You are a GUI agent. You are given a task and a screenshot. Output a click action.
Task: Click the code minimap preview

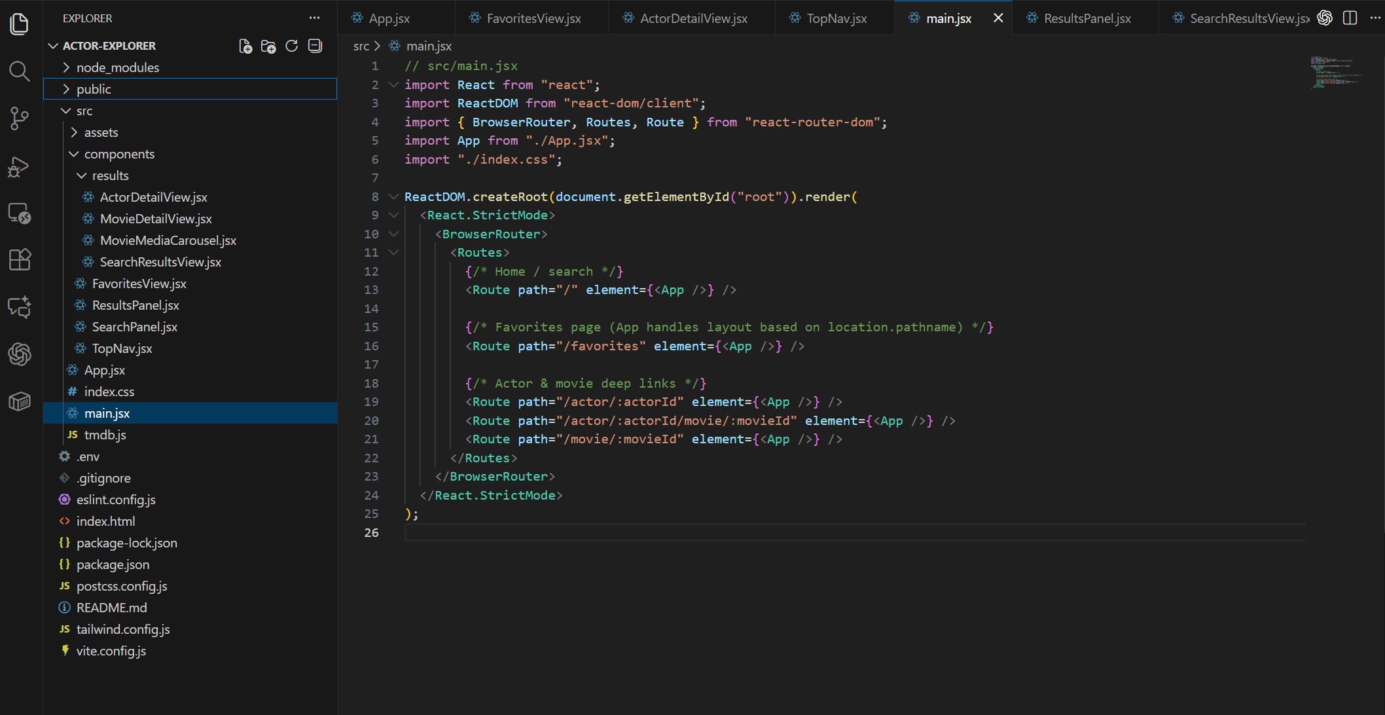point(1337,72)
